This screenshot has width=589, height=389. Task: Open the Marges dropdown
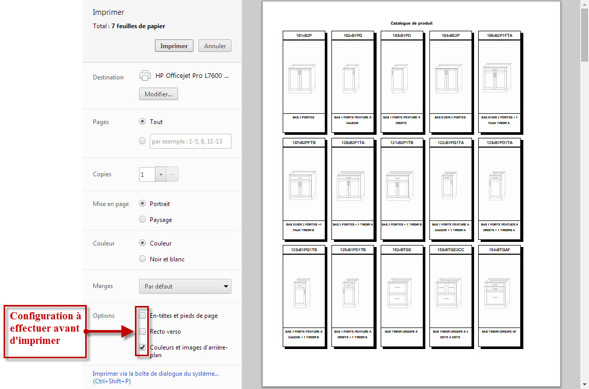185,286
